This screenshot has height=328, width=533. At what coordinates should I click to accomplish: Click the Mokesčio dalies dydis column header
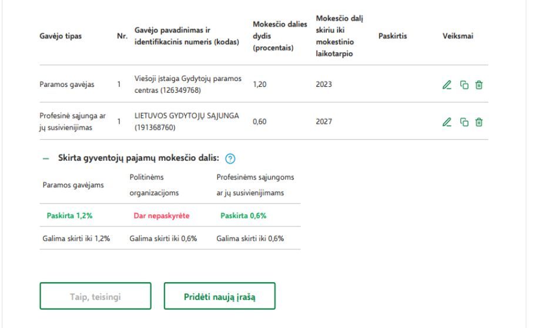point(279,36)
